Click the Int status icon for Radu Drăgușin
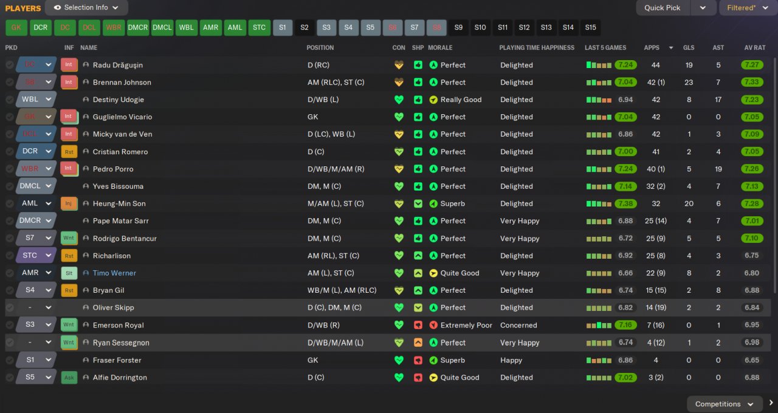The width and height of the screenshot is (778, 413). click(69, 65)
